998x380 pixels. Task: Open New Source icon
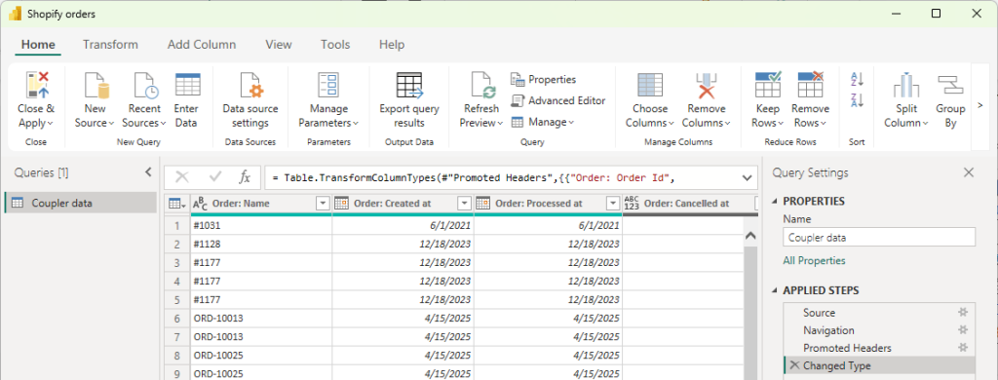tap(96, 86)
